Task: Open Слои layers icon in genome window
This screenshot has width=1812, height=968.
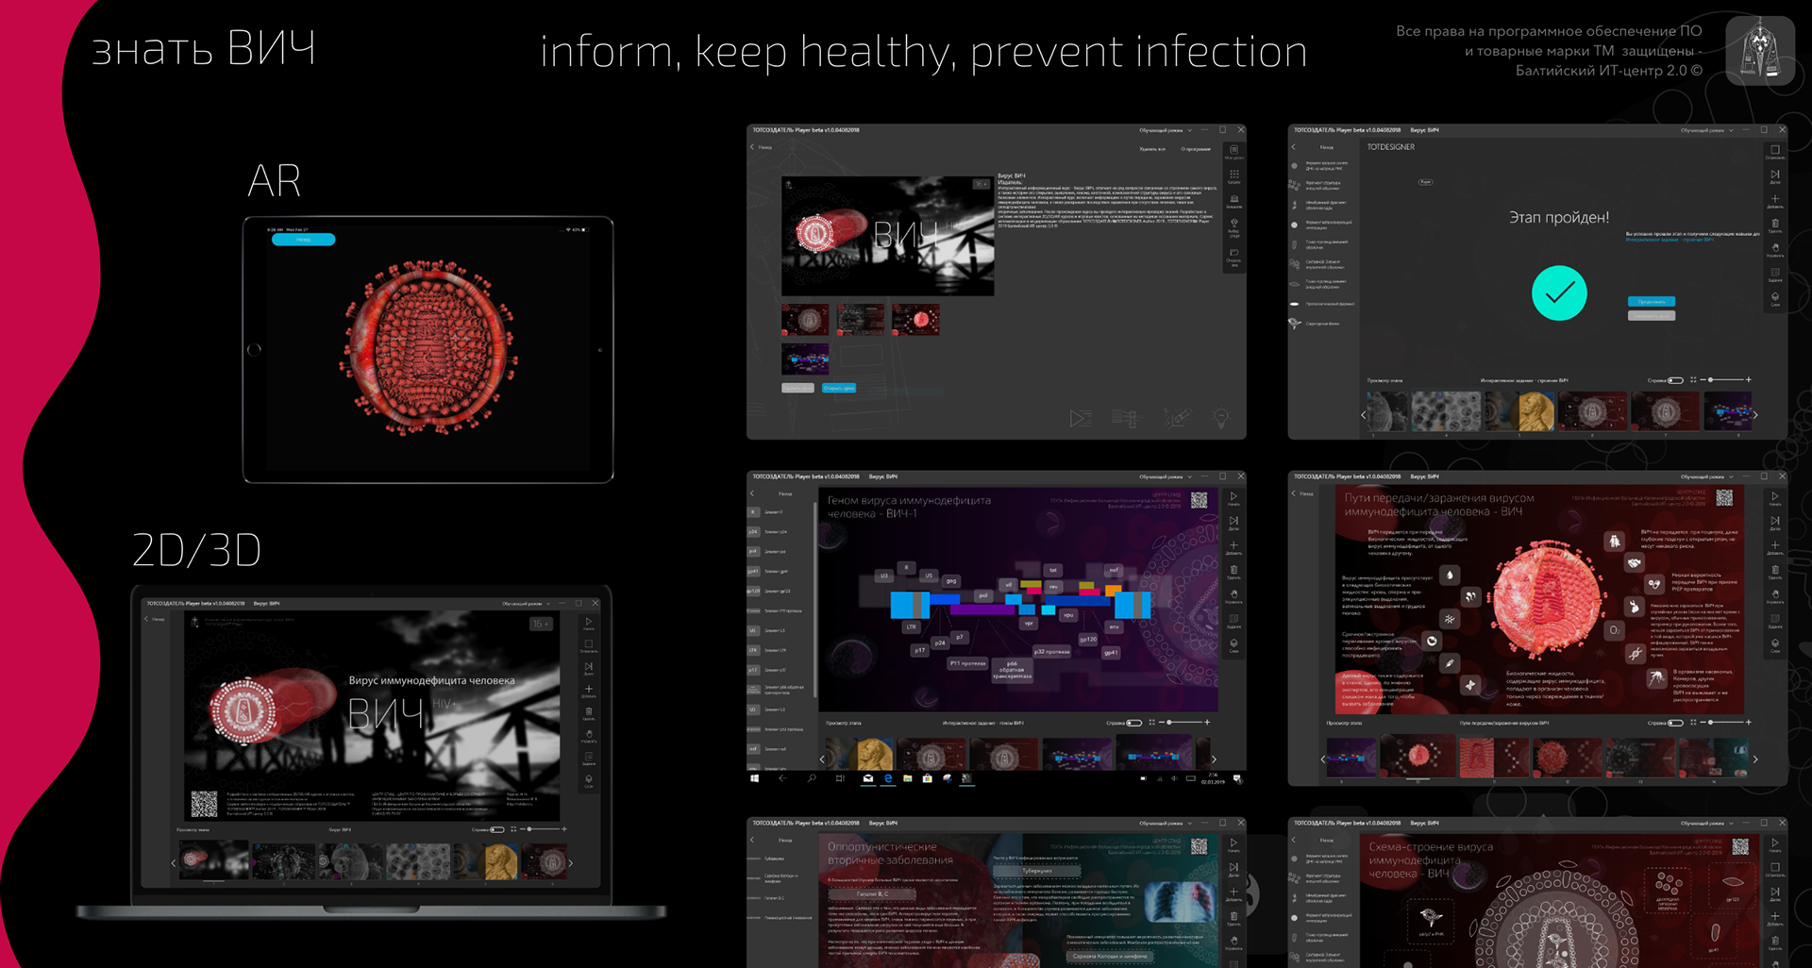Action: 1233,644
